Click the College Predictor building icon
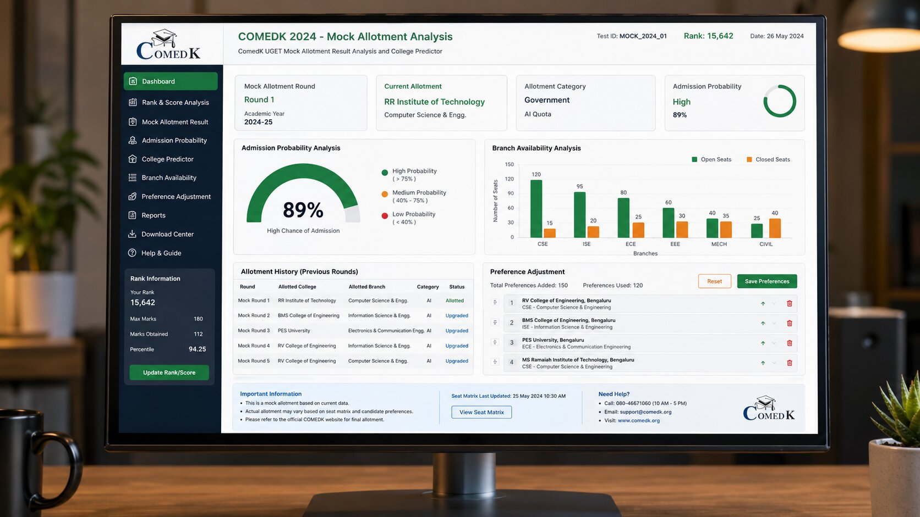This screenshot has height=517, width=920. tap(133, 159)
